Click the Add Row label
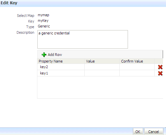The width and height of the screenshot is (166, 135). pos(55,55)
